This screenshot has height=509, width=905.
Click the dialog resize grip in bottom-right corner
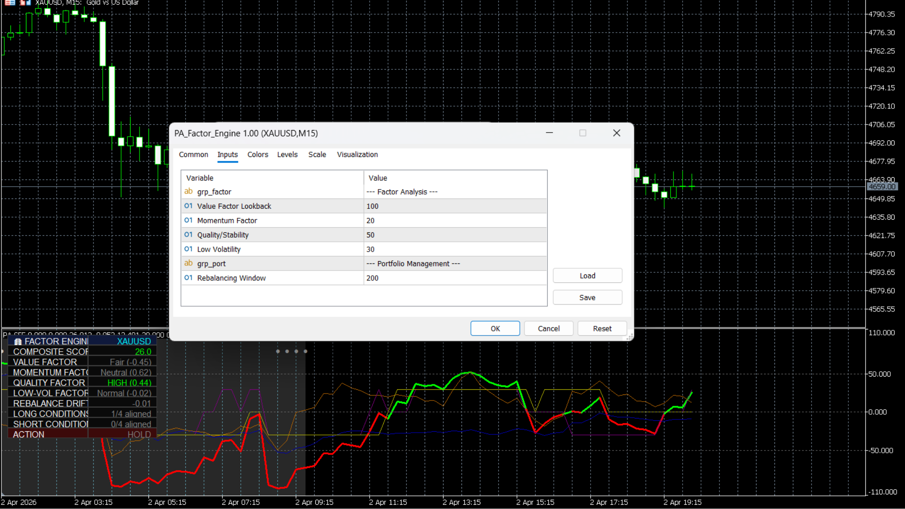[x=629, y=337]
